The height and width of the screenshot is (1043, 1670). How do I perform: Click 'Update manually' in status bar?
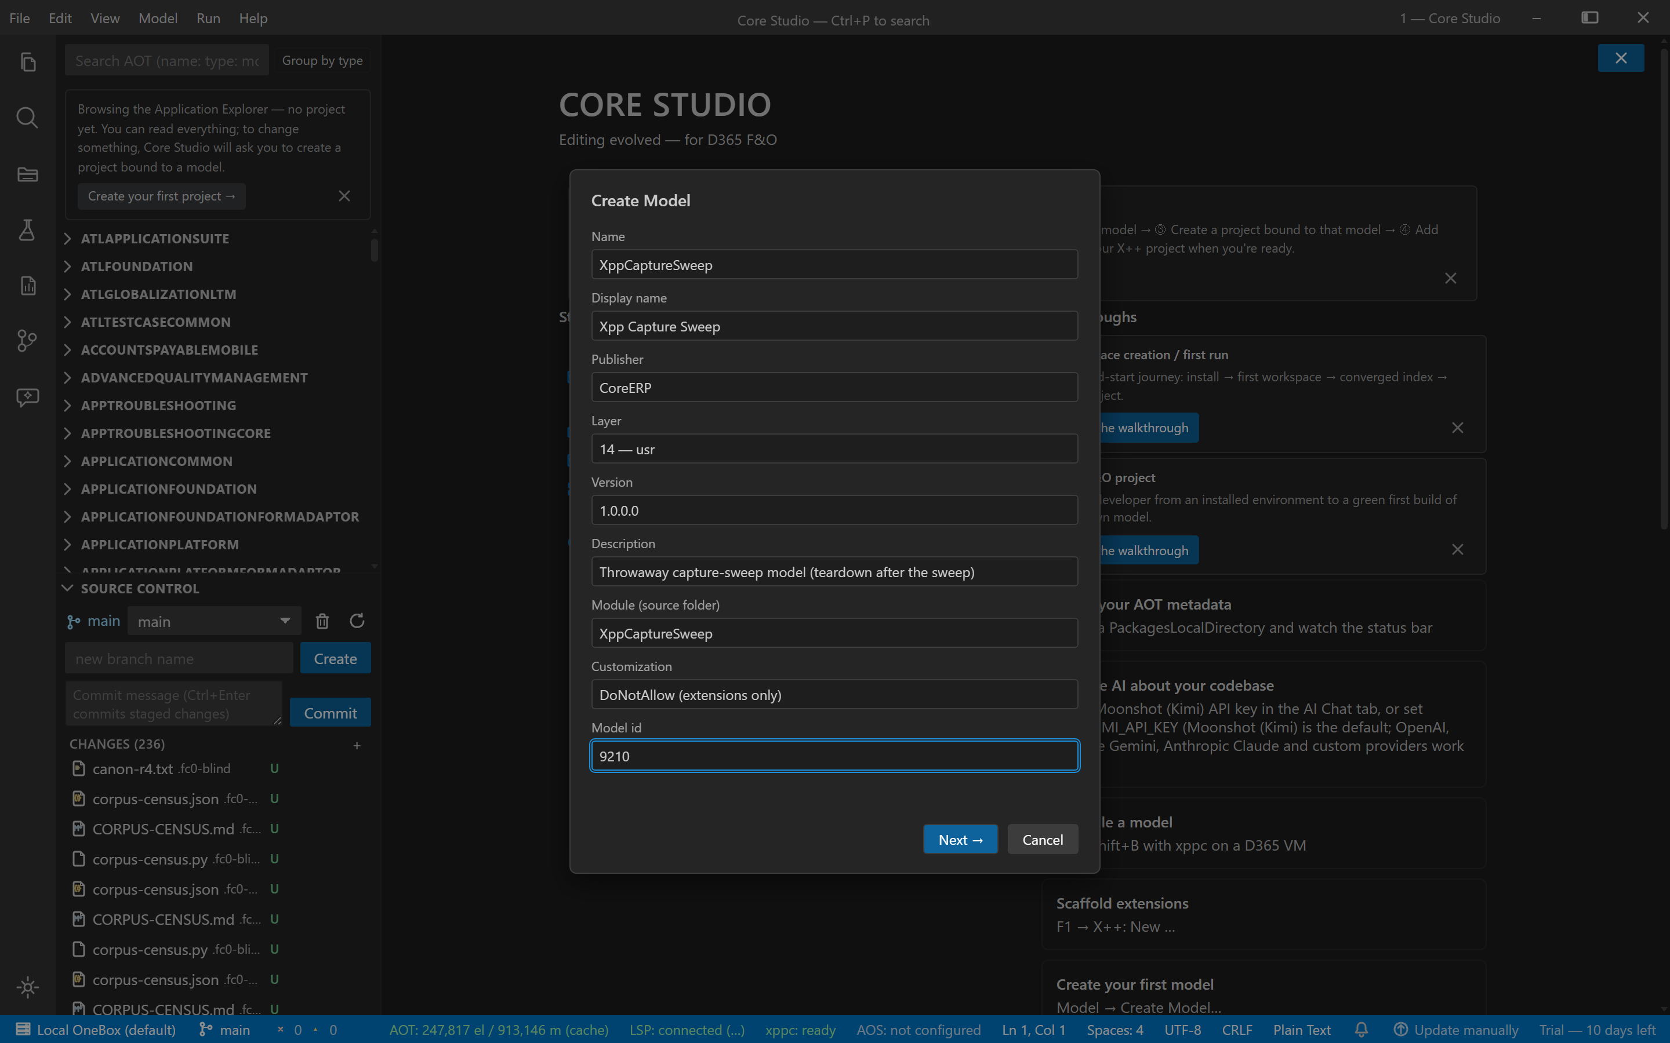tap(1456, 1030)
